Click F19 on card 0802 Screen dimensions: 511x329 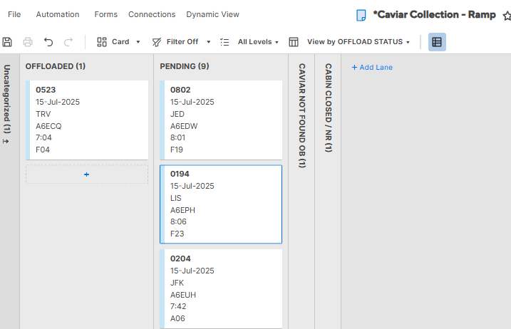[177, 150]
